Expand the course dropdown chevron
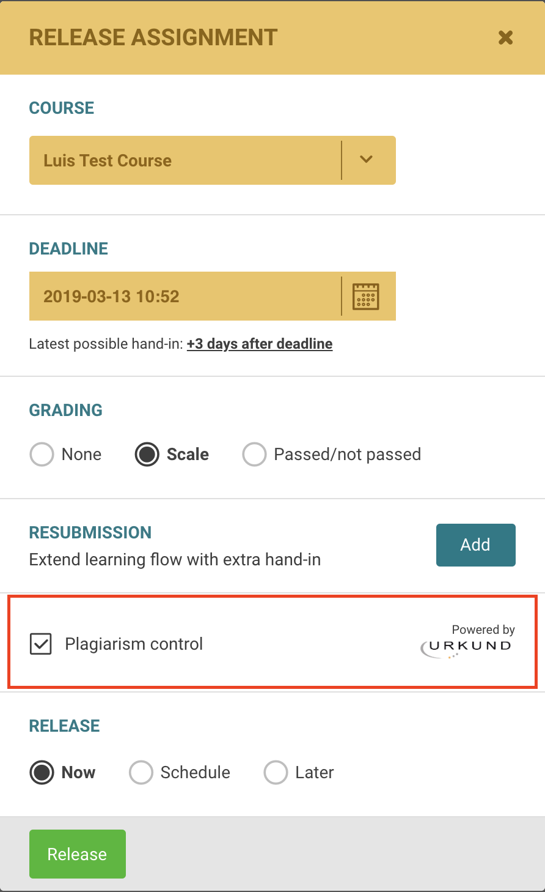This screenshot has width=545, height=892. pos(366,160)
